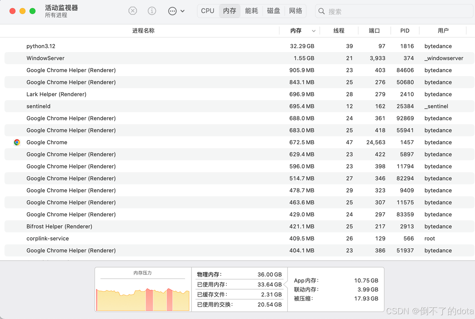
Task: Switch to the 网络 tab
Action: 296,11
